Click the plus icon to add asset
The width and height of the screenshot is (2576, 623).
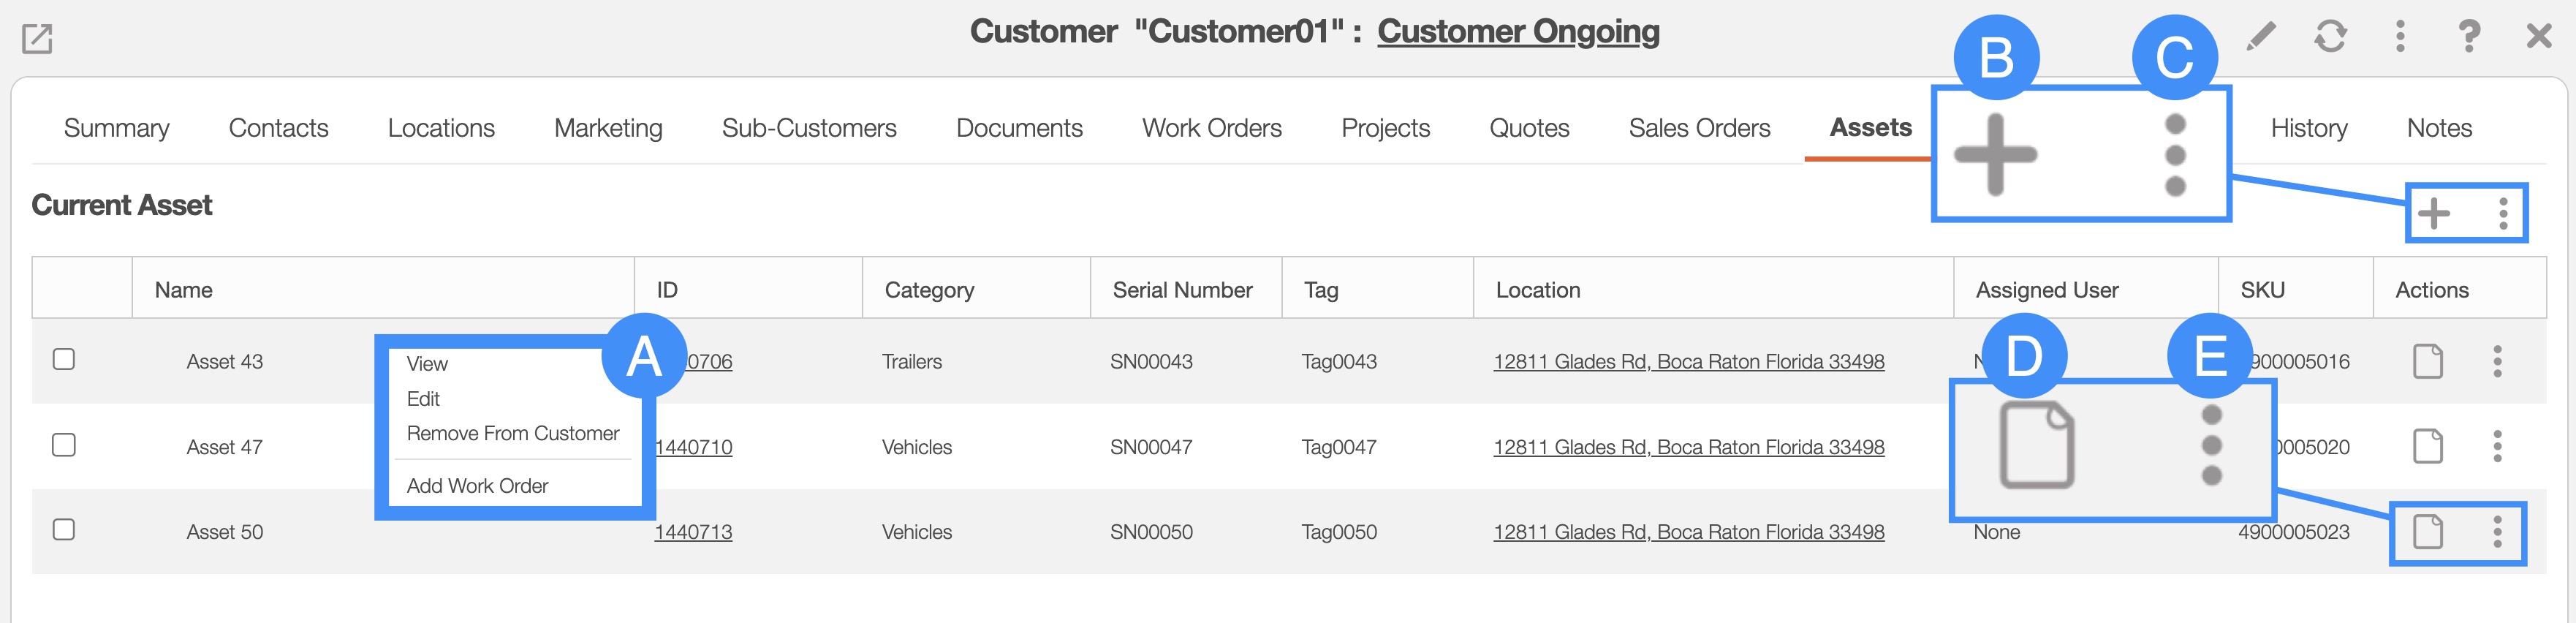pyautogui.click(x=2433, y=213)
